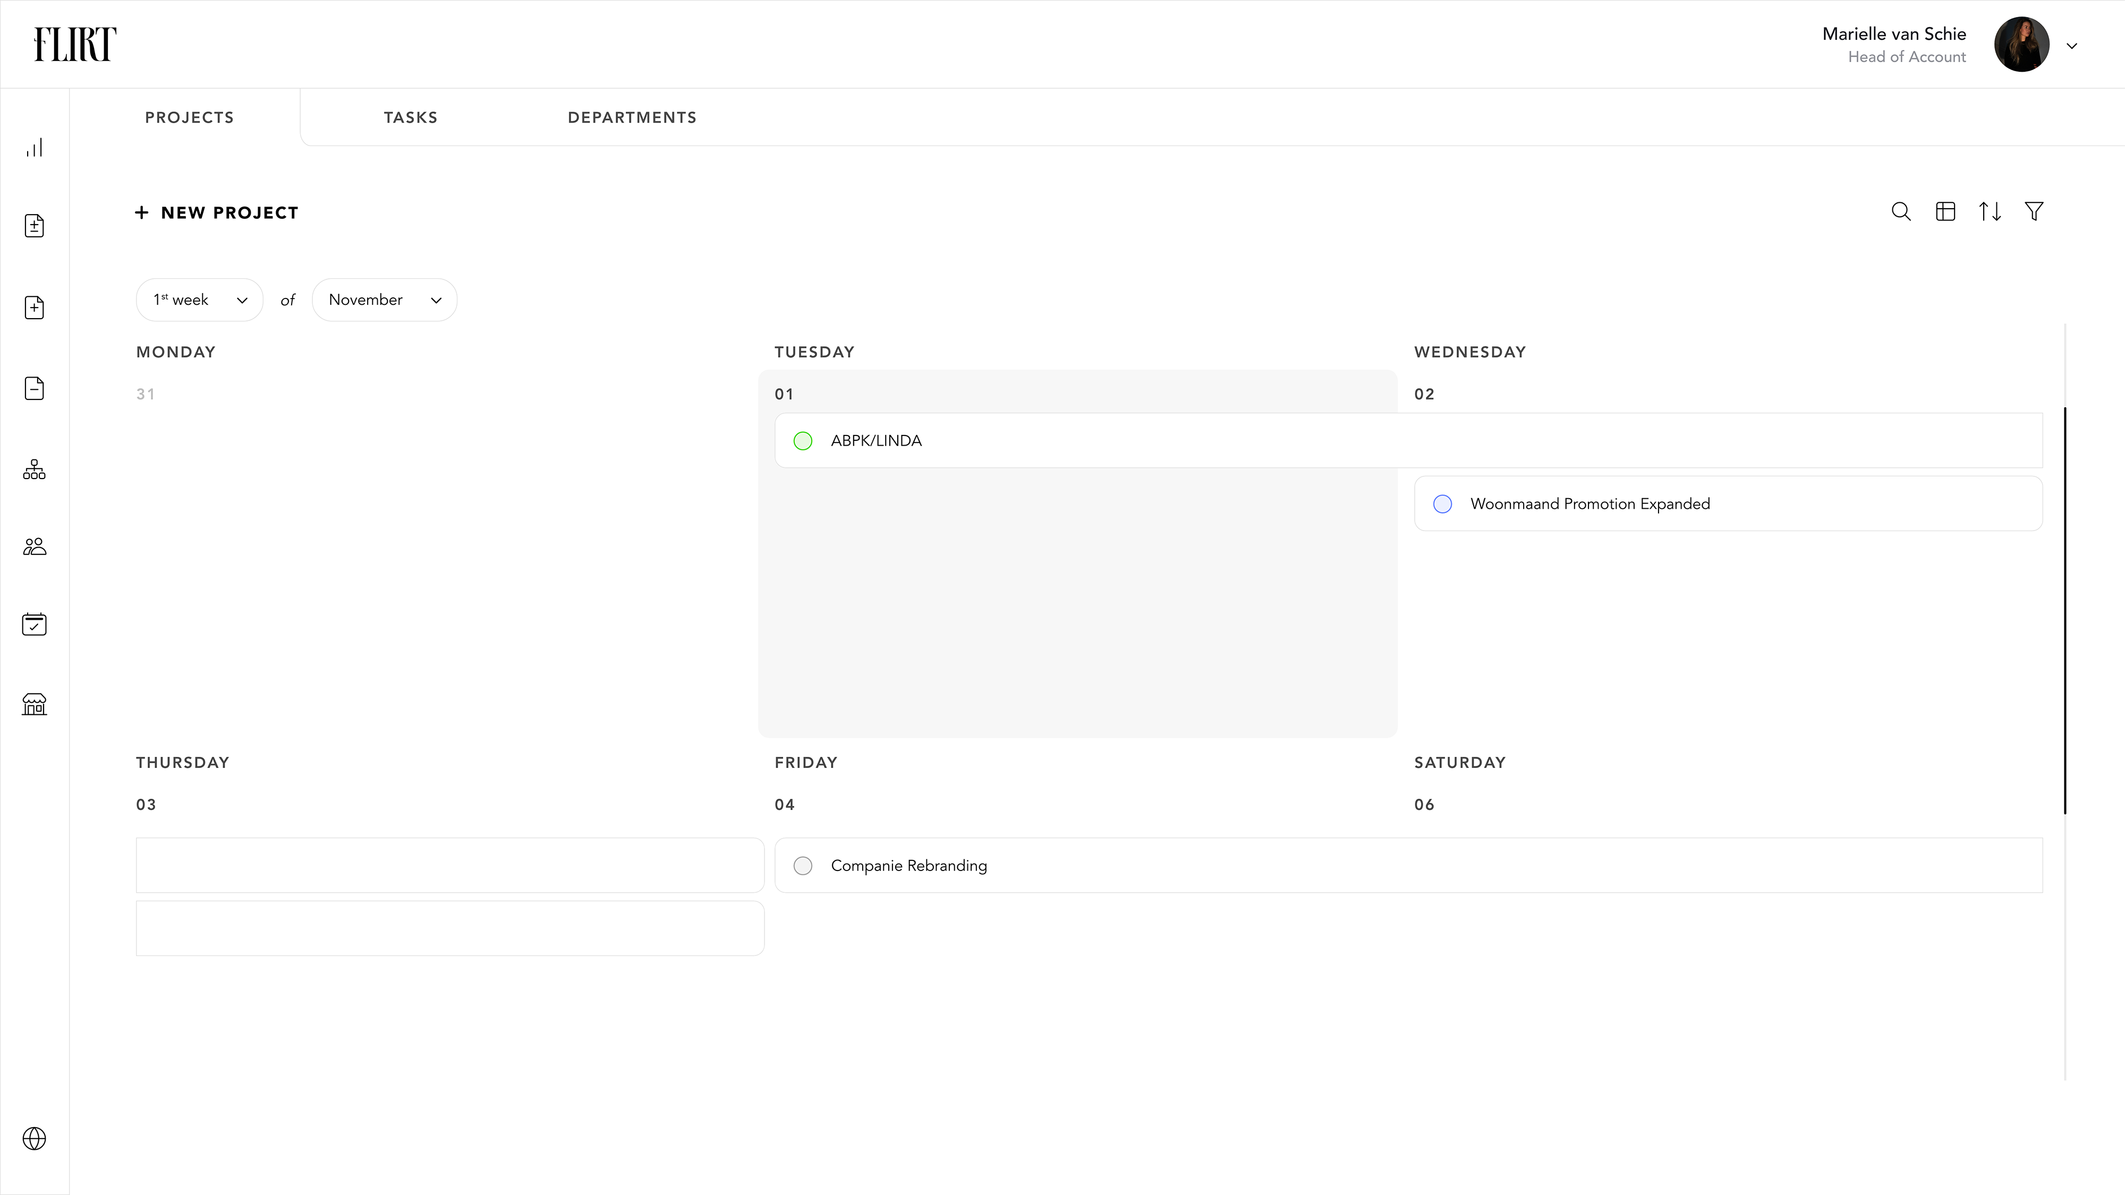Click the minus document sidebar icon
This screenshot has height=1195, width=2125.
(34, 388)
